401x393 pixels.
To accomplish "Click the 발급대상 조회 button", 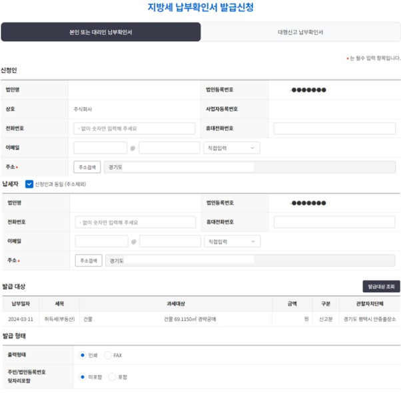I will 381,287.
